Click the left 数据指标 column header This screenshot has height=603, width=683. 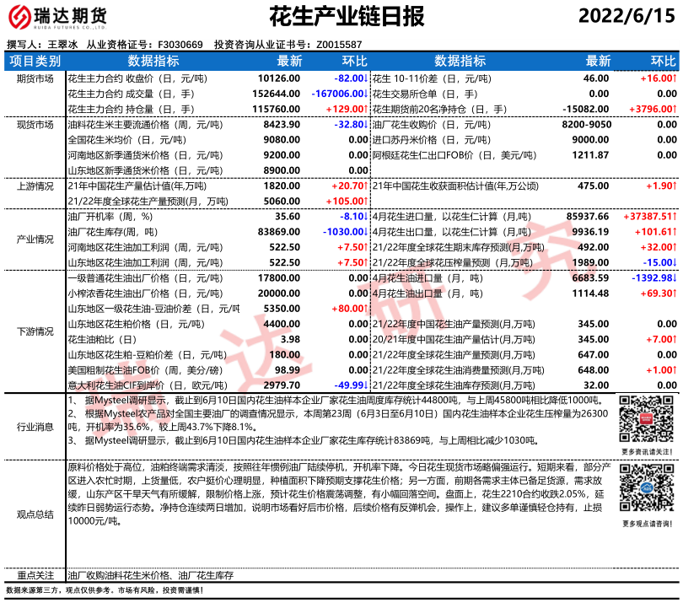coord(153,62)
